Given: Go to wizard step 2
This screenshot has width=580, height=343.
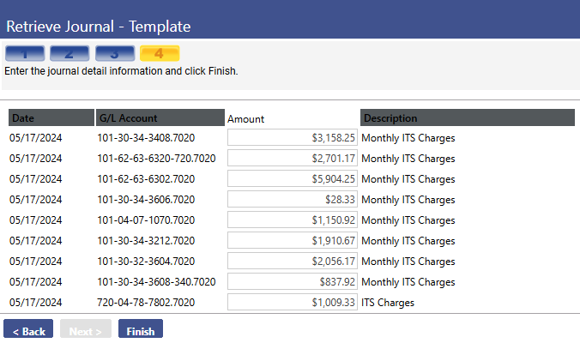Looking at the screenshot, I should pyautogui.click(x=69, y=53).
